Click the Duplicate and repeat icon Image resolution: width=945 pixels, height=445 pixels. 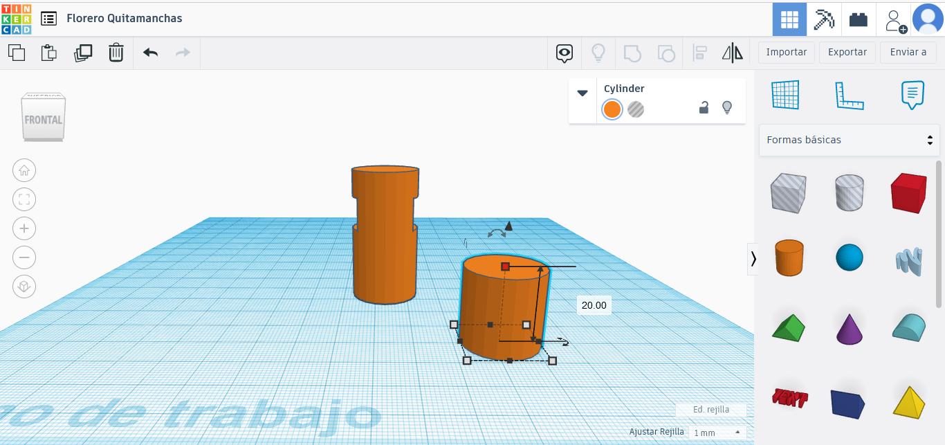83,53
